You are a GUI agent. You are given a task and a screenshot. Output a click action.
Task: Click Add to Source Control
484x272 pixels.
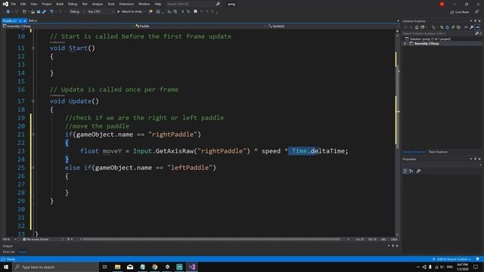pyautogui.click(x=451, y=259)
